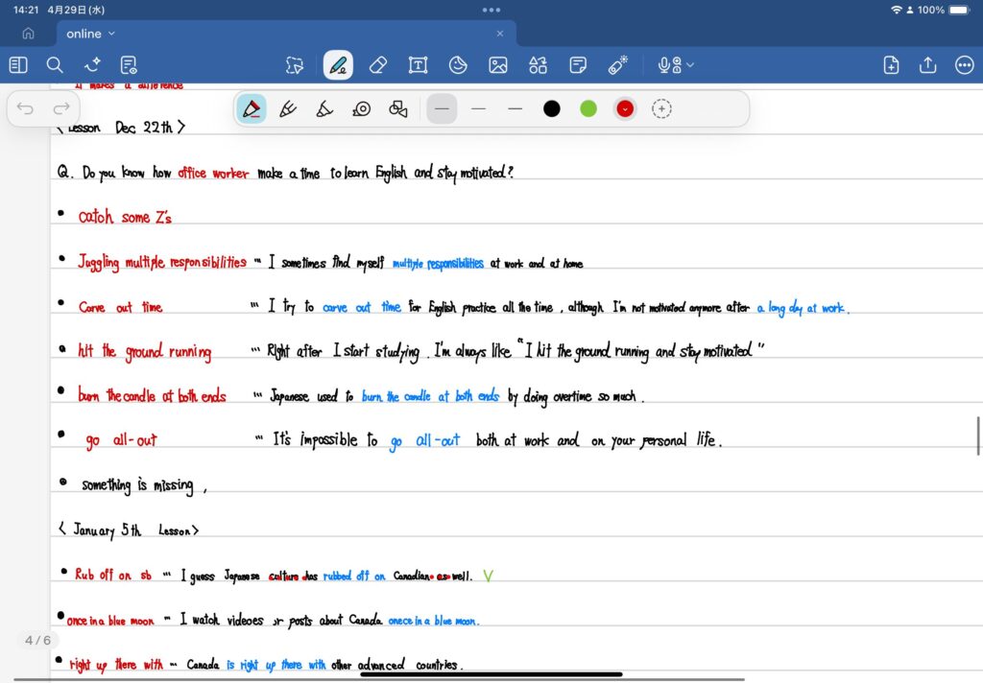983x683 pixels.
Task: Toggle the sidebar panel view
Action: (x=18, y=65)
